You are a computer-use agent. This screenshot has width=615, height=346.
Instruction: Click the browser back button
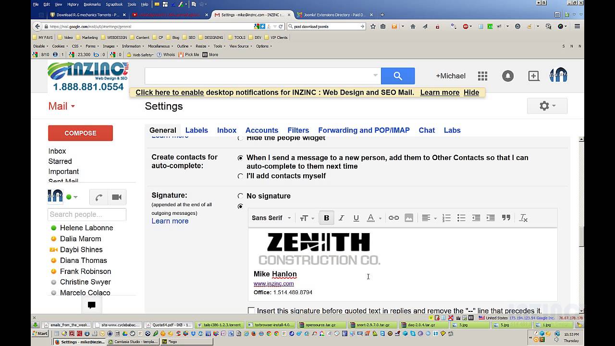point(38,26)
